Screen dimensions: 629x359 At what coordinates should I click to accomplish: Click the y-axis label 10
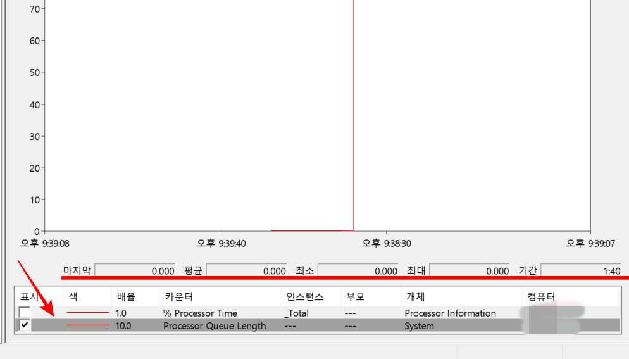35,200
